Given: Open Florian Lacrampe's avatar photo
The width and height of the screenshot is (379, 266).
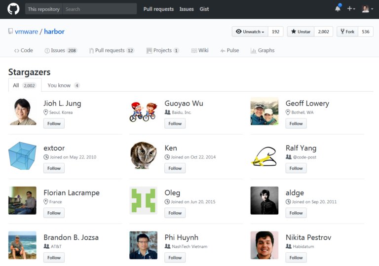Looking at the screenshot, I should [x=23, y=200].
